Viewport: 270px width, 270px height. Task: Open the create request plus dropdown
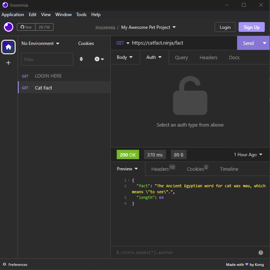coord(99,59)
